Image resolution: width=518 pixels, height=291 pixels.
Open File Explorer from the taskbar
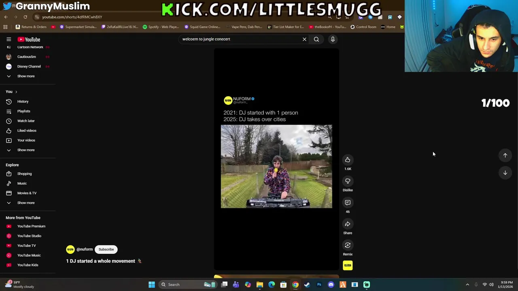pos(260,285)
